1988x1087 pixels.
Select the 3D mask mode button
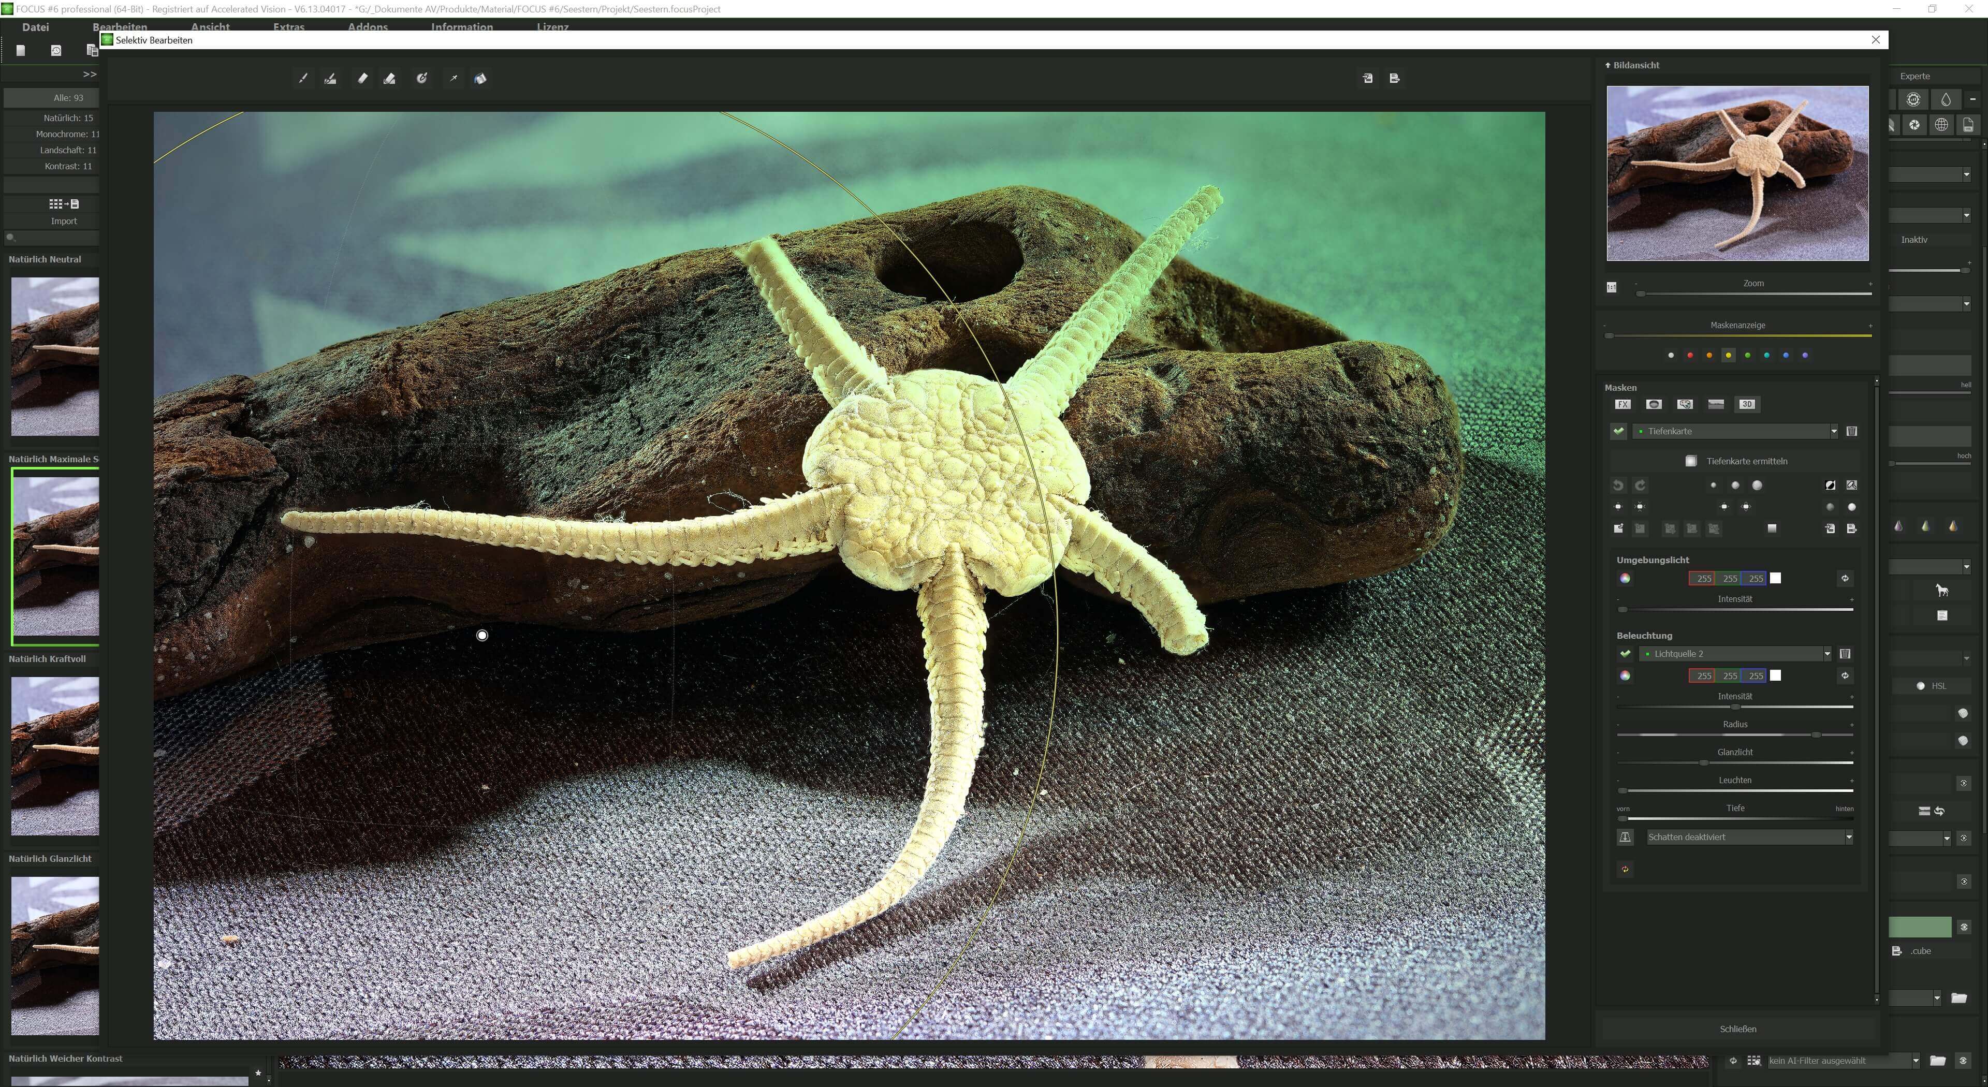pos(1746,404)
